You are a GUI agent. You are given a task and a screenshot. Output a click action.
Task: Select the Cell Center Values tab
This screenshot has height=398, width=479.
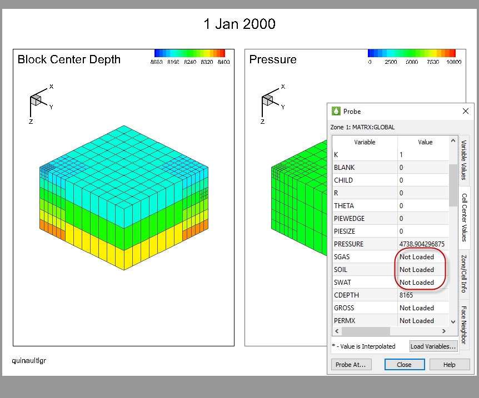[465, 218]
